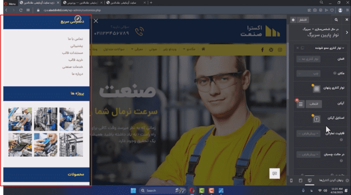351x195 pixels.
Task: Click the customizer search magnifier icon
Action: (x=336, y=19)
